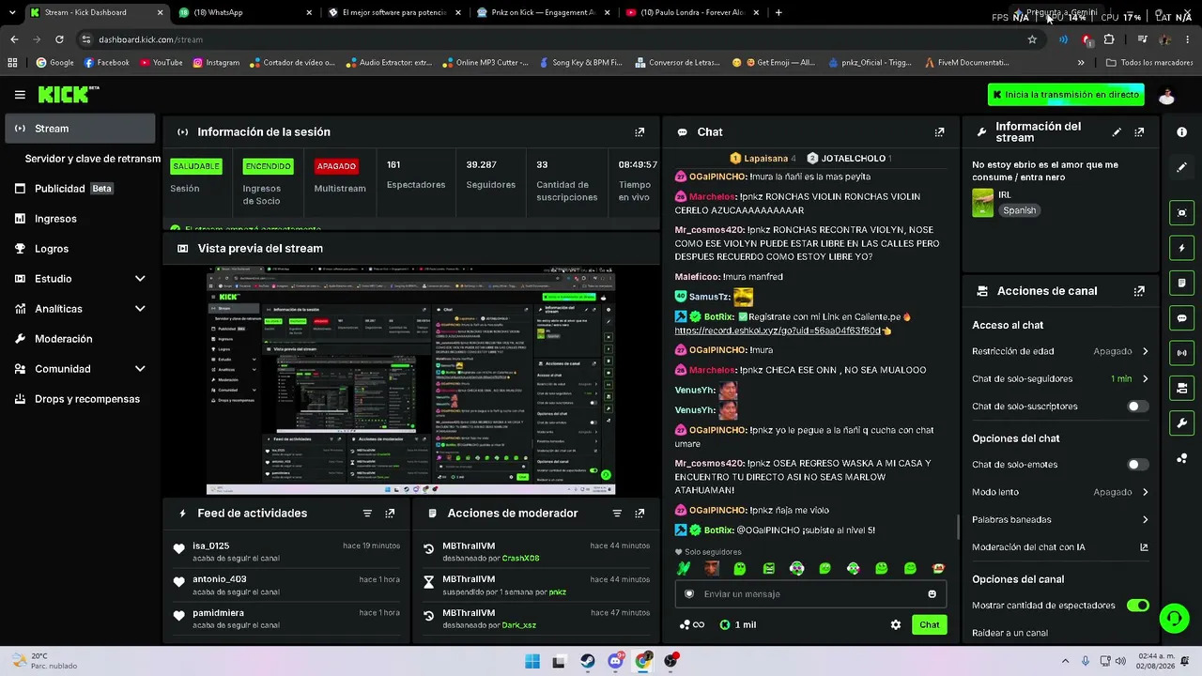Toggle the lightning bolt widget in right sidebar
This screenshot has height=676, width=1202.
pos(1181,248)
